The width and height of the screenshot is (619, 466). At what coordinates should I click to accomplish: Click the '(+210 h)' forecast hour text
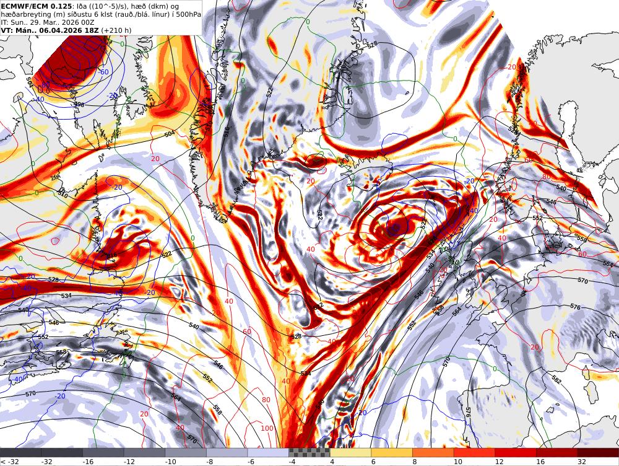click(116, 30)
